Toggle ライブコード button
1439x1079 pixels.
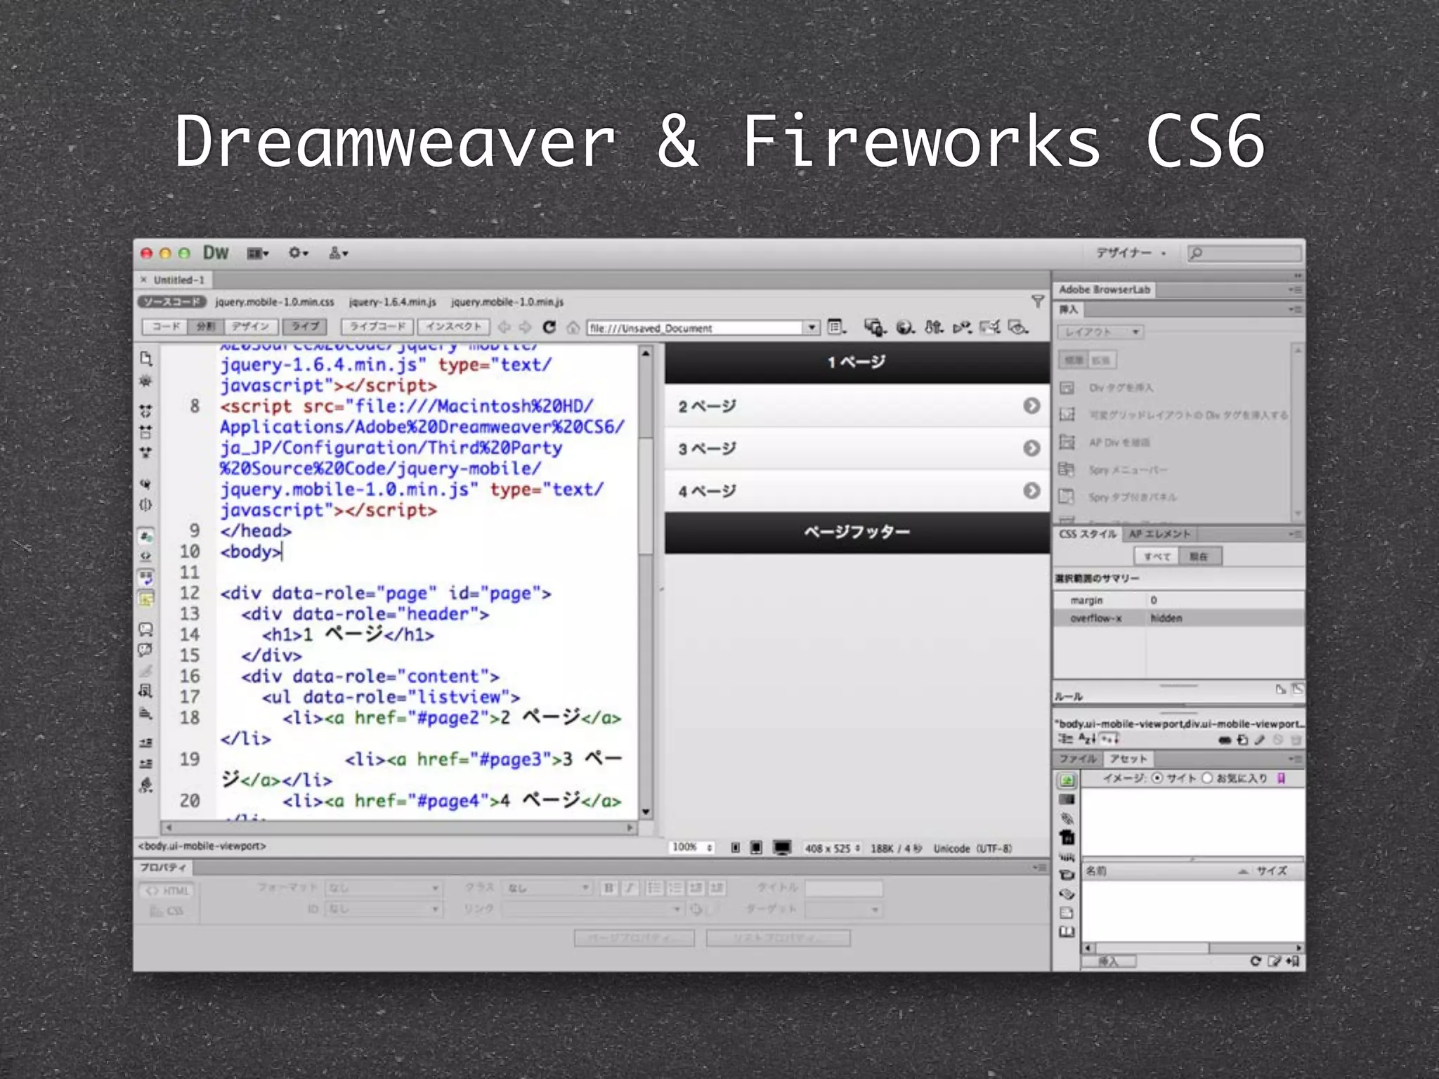tap(378, 327)
